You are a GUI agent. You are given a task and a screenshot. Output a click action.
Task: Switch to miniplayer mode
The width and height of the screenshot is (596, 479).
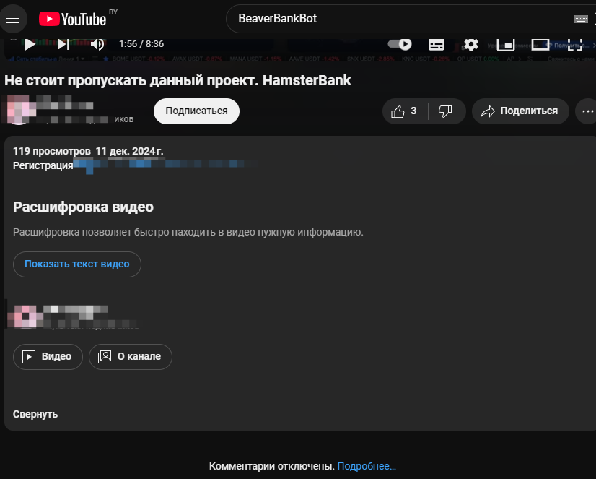pyautogui.click(x=506, y=45)
